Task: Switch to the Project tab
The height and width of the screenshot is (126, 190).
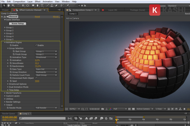Action: point(5,10)
